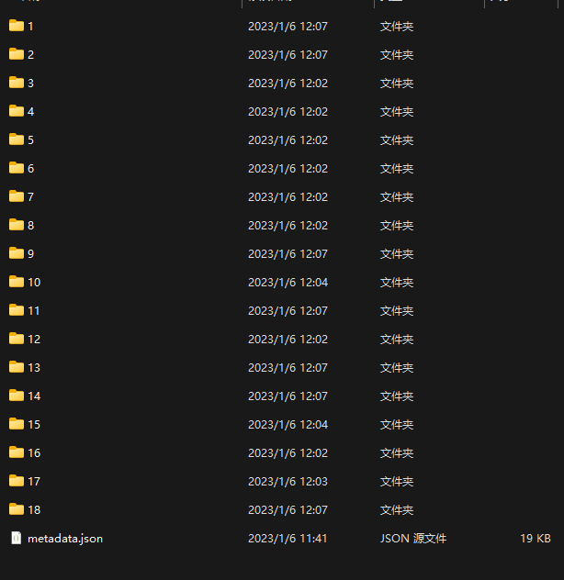The image size is (564, 580).
Task: Click the 19 KB size of metadata.json
Action: point(536,539)
